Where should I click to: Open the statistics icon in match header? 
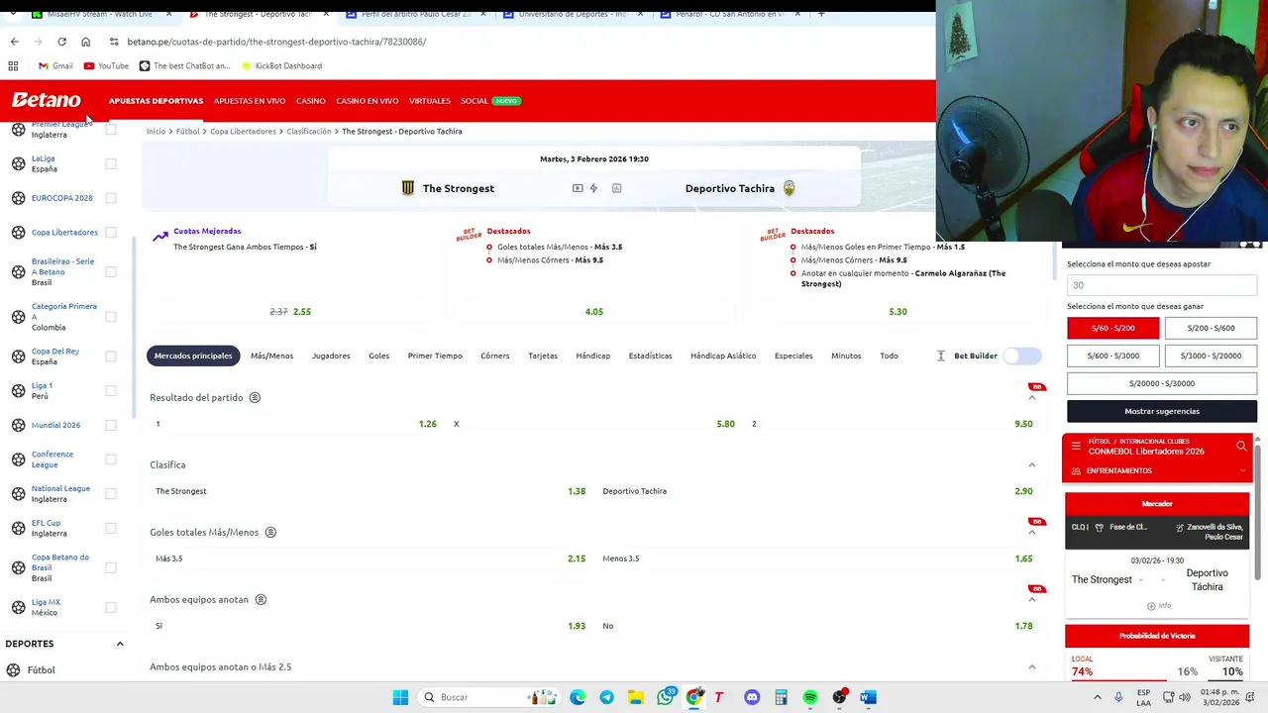616,188
